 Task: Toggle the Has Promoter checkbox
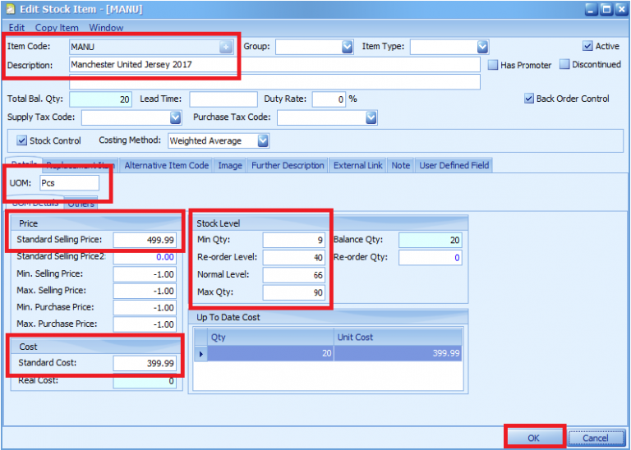(493, 65)
